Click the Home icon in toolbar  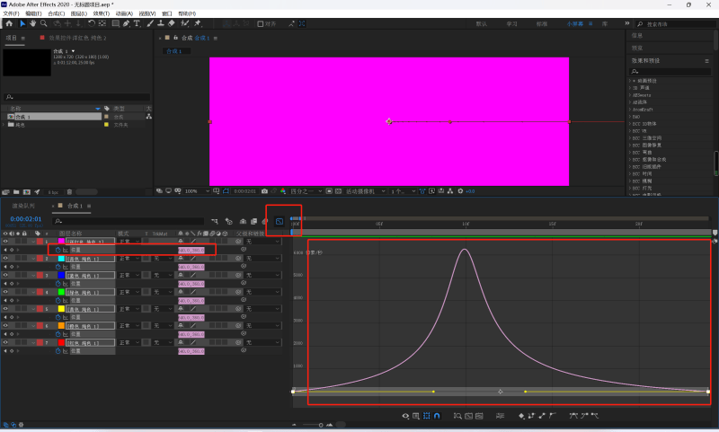[10, 24]
